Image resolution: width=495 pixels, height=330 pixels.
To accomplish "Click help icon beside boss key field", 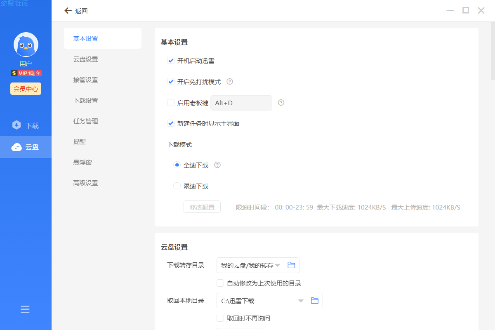I will pos(281,103).
